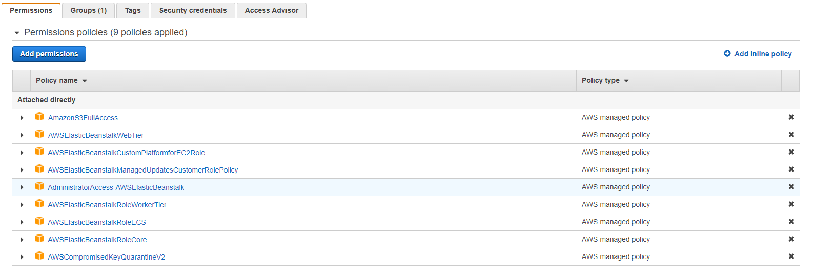817x278 pixels.
Task: Remove AdministratorAccess-AWSElasticBeanstalk via its X icon
Action: (791, 187)
